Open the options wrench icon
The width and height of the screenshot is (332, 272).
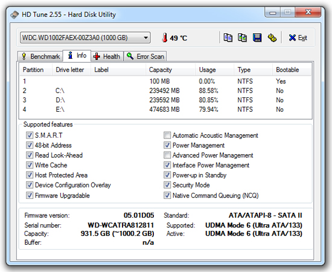[272, 37]
